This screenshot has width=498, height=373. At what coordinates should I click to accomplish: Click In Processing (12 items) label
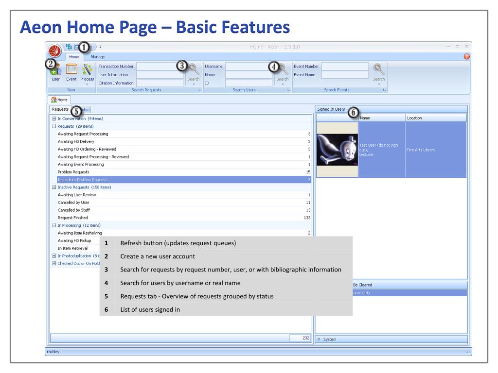(x=79, y=225)
